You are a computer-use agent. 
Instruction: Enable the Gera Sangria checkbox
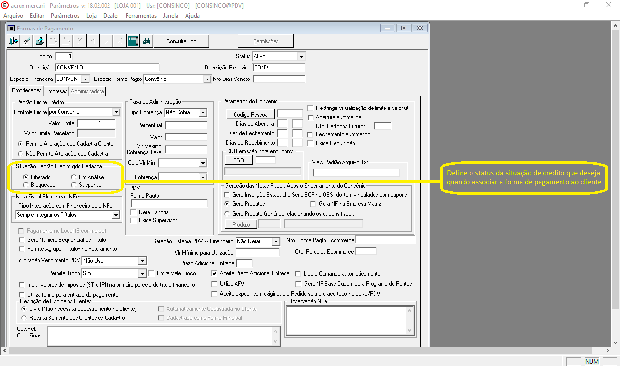tap(134, 212)
